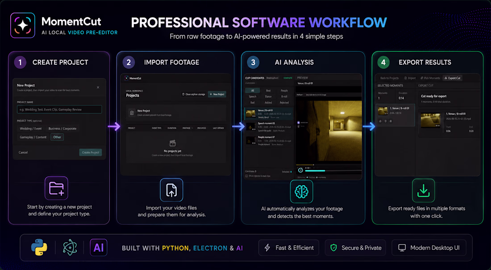Viewport: 491px width, 270px height.
Task: Click the New Project card in Projects list
Action: tap(176, 113)
